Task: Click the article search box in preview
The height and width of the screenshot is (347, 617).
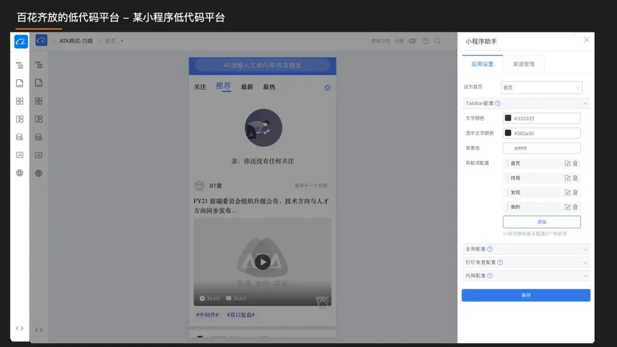Action: point(262,65)
